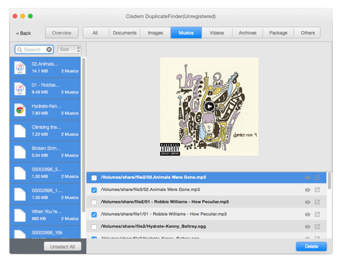Viewport: 341px width, 263px height.
Task: Open the Overview button
Action: [62, 33]
